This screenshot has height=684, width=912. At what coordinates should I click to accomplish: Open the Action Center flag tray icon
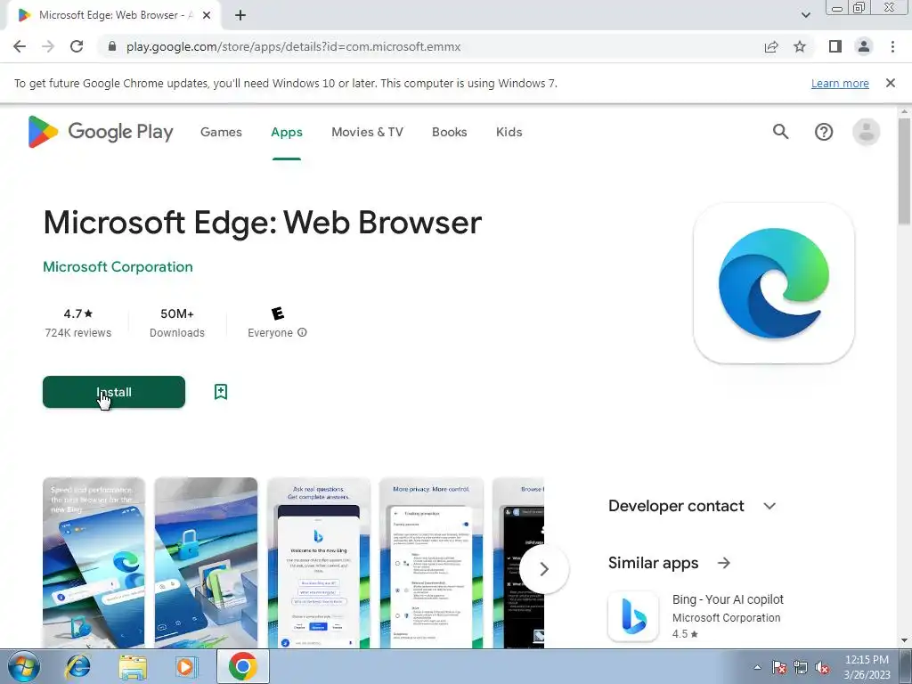(779, 667)
